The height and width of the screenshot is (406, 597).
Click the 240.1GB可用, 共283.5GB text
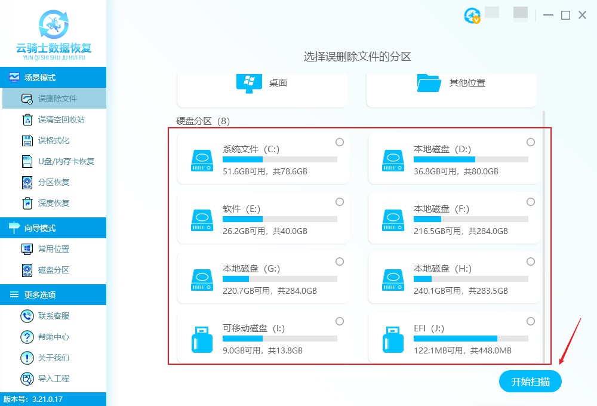pyautogui.click(x=461, y=291)
